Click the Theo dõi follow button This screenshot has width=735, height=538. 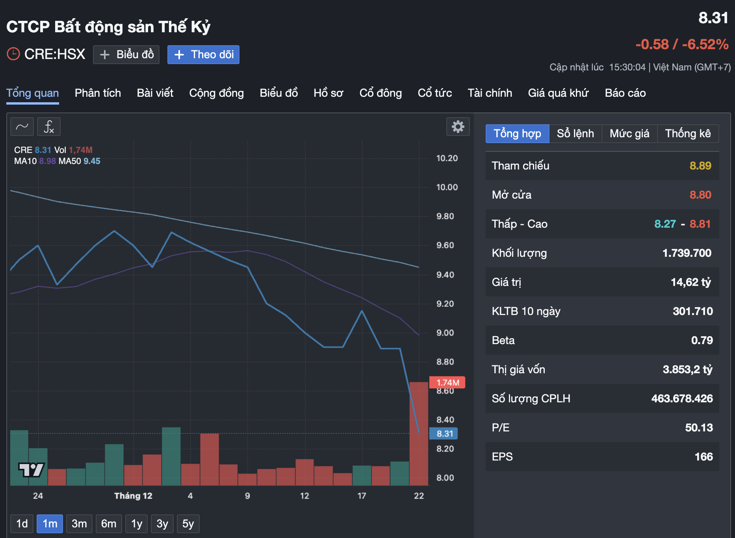coord(203,54)
